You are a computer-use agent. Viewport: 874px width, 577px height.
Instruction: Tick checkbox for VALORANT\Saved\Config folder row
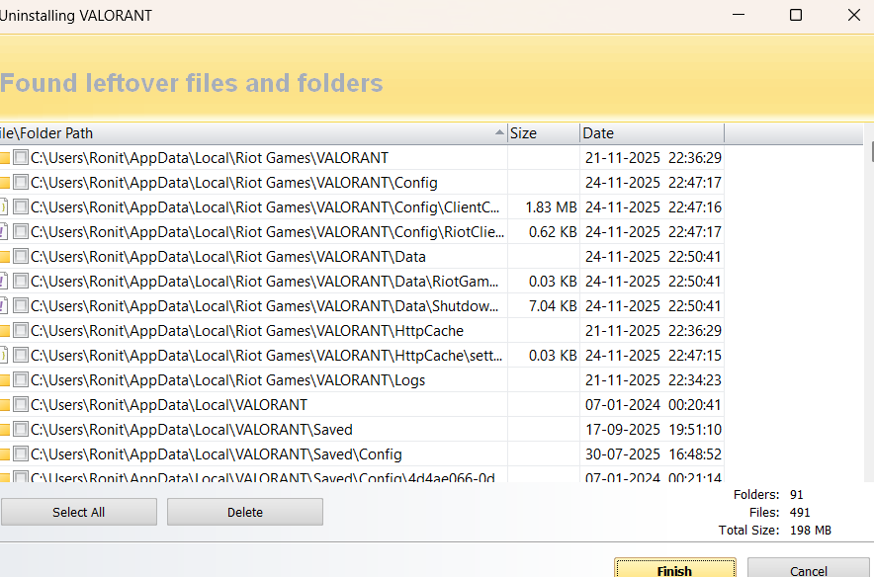(21, 453)
